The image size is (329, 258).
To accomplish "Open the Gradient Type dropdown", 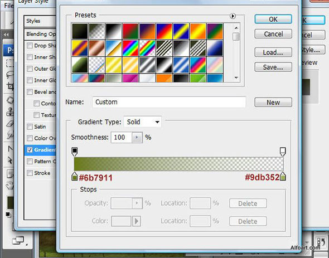I will click(x=143, y=122).
